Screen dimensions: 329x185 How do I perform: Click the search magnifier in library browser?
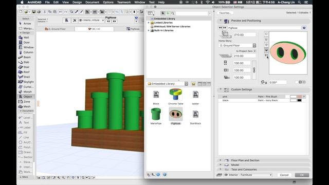tap(173, 13)
